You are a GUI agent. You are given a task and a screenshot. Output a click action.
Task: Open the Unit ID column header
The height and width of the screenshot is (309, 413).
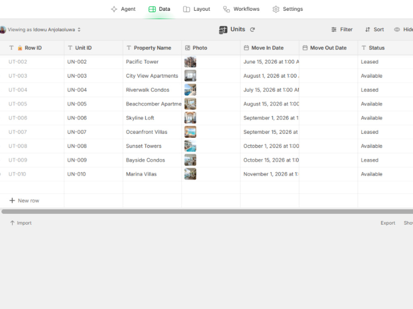[x=93, y=48]
